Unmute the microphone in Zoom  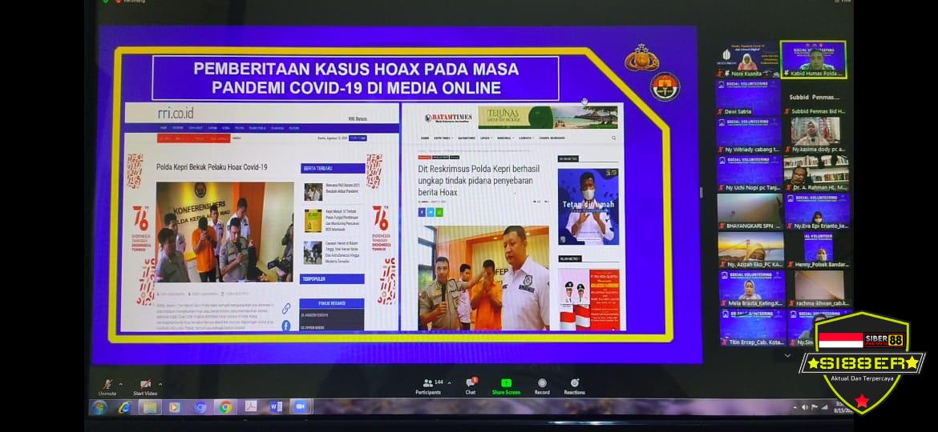click(107, 385)
